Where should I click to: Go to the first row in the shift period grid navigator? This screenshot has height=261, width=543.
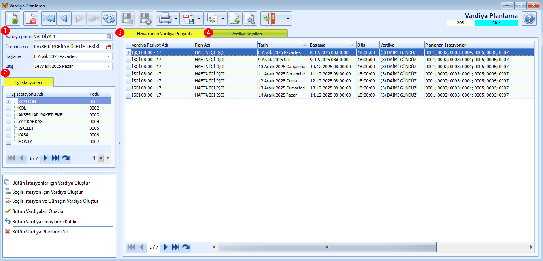tap(131, 247)
